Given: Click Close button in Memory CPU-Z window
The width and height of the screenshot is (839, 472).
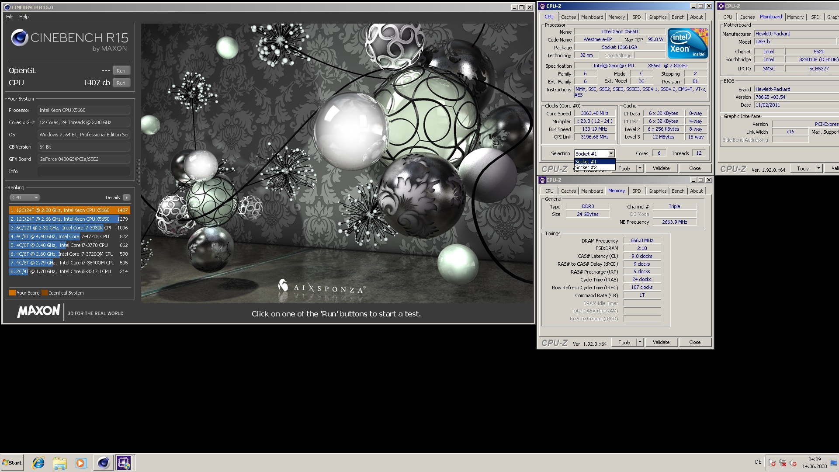Looking at the screenshot, I should click(695, 342).
